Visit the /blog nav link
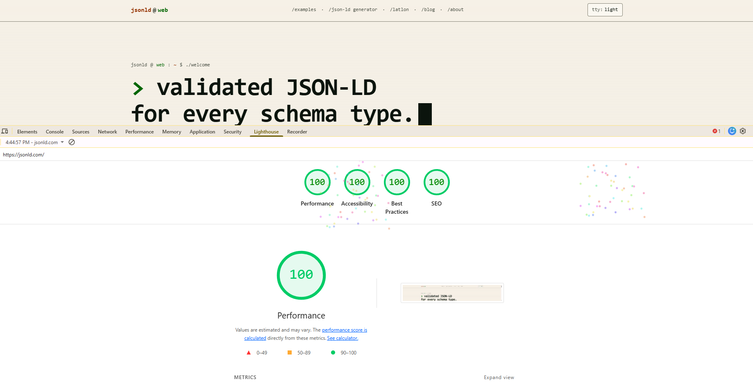The image size is (753, 384). click(x=428, y=9)
